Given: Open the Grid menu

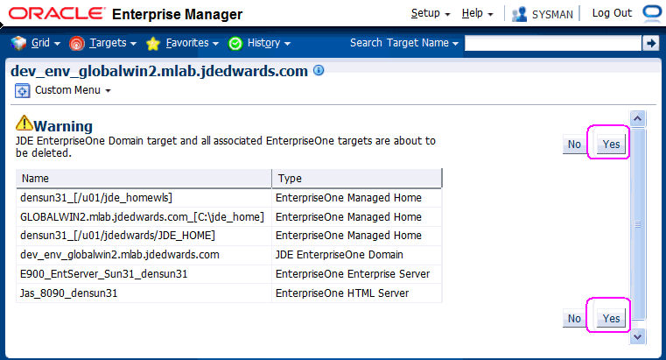Looking at the screenshot, I should [x=36, y=43].
